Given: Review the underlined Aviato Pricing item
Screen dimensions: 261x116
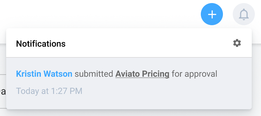Looking at the screenshot, I should point(142,74).
